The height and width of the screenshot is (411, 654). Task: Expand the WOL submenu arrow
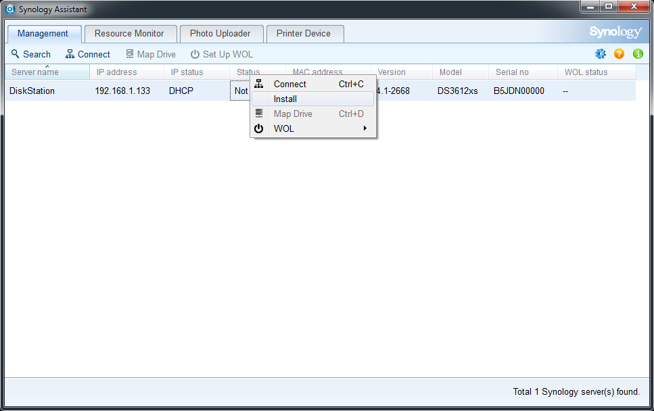(x=365, y=128)
